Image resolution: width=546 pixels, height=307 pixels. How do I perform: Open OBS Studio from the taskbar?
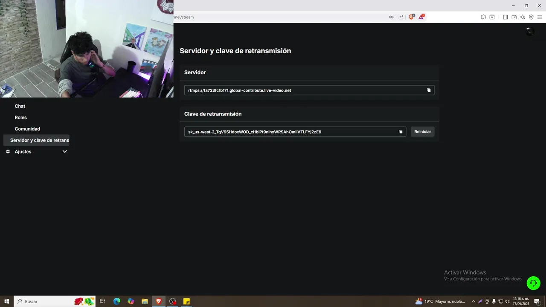(172, 301)
